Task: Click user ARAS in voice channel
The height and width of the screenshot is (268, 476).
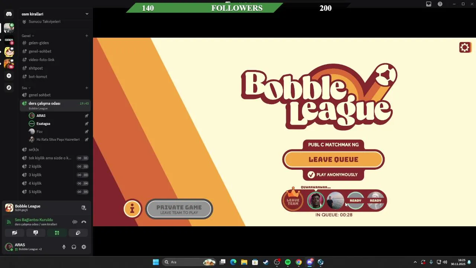Action: coord(59,116)
